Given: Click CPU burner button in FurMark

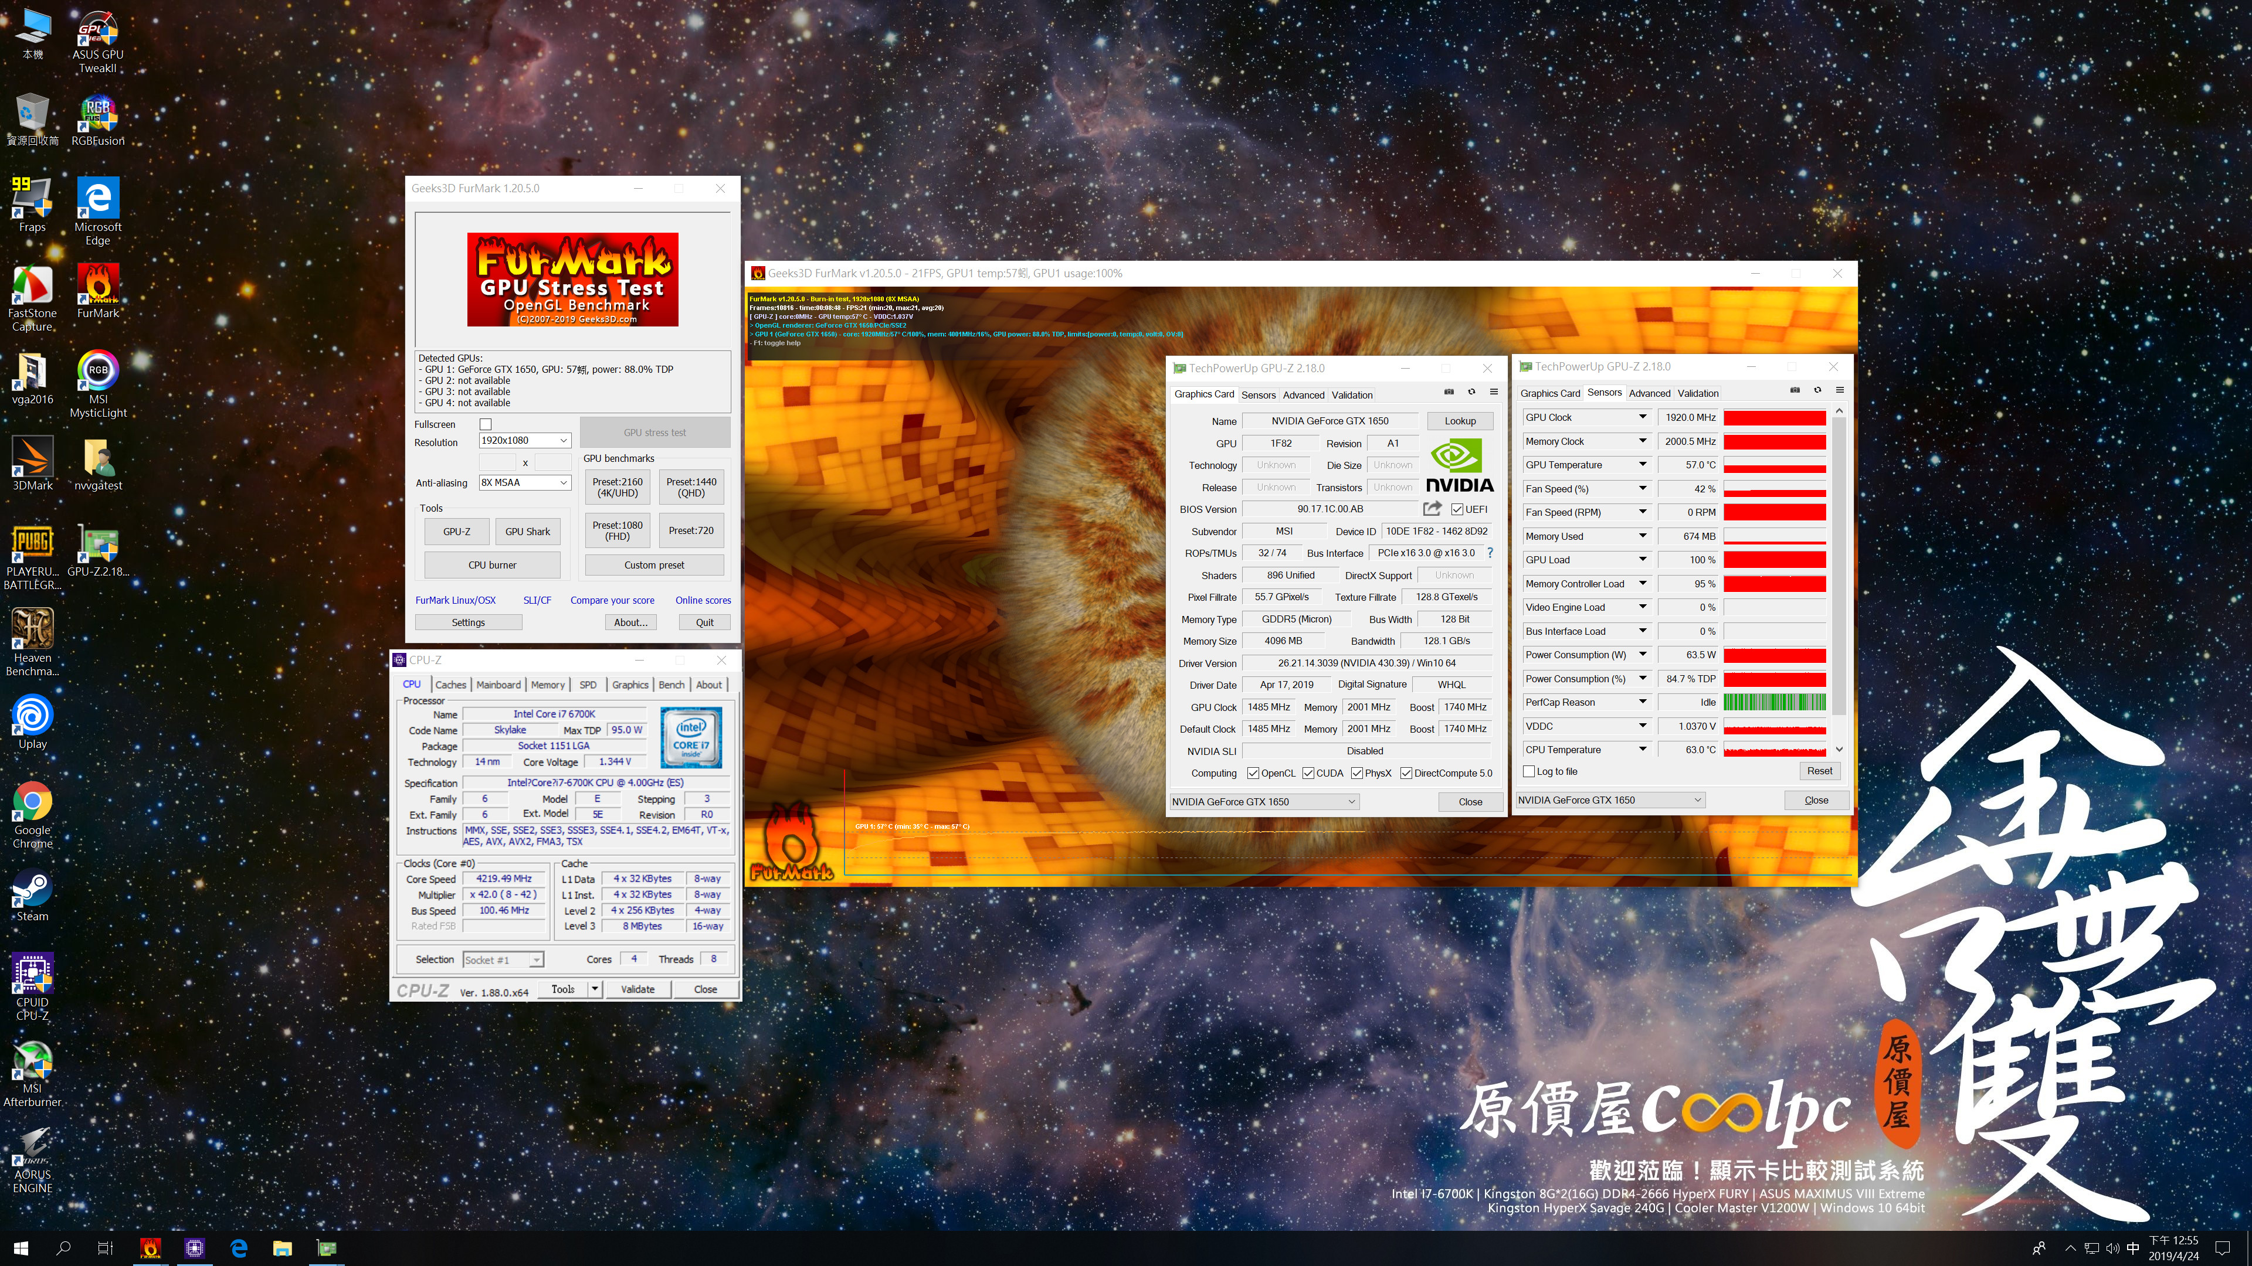Looking at the screenshot, I should pos(492,564).
